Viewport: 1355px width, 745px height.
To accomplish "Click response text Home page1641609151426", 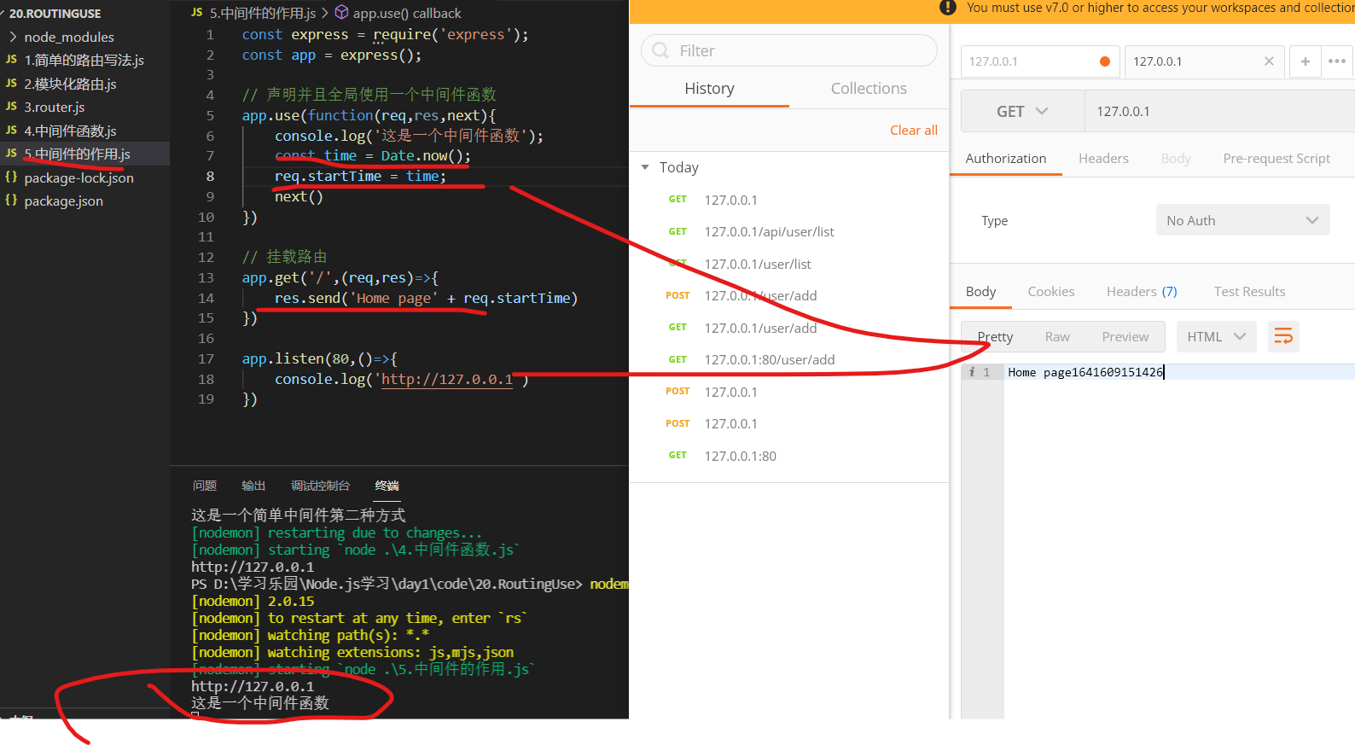I will click(x=1085, y=372).
